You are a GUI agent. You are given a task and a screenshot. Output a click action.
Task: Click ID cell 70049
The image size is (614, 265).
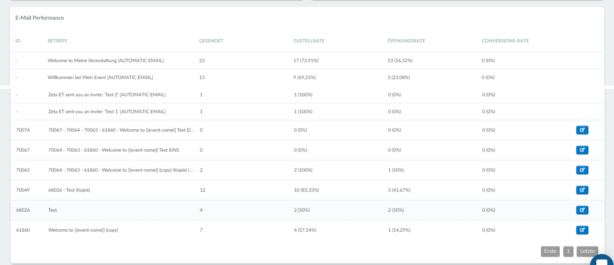[23, 190]
